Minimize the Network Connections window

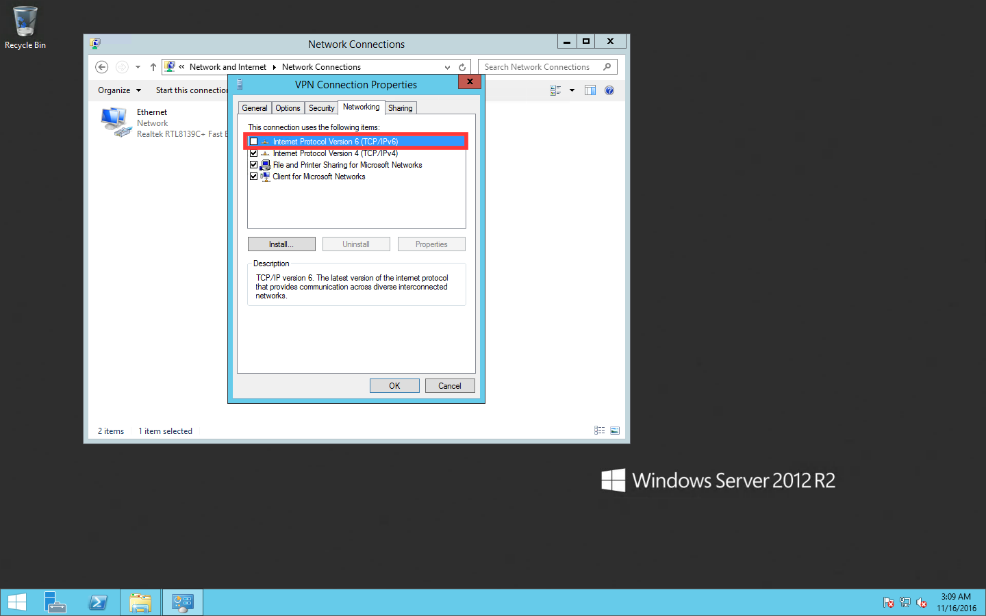point(567,42)
